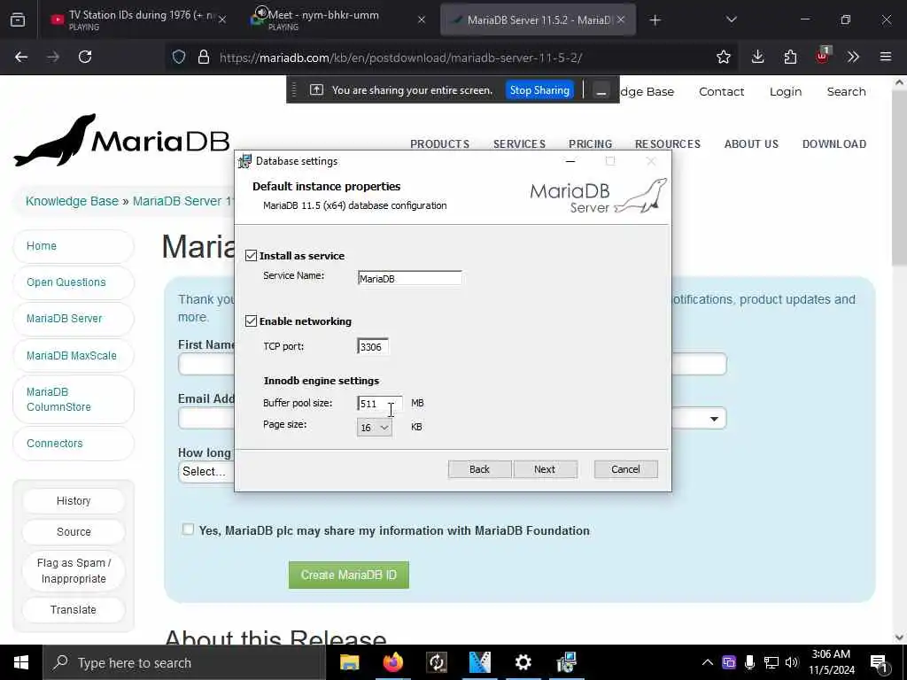Click Back in Database settings
Screen dimensions: 907x680
[x=479, y=469]
